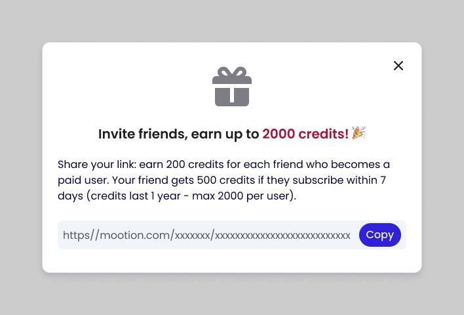464x315 pixels.
Task: Click the dialog's blank area beneath the link field
Action: (232, 261)
